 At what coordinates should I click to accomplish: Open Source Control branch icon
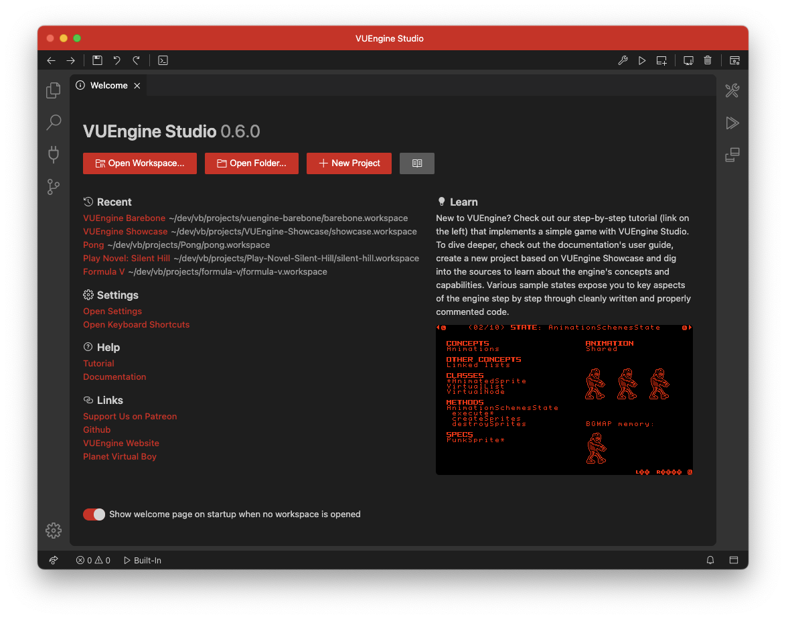pyautogui.click(x=54, y=187)
